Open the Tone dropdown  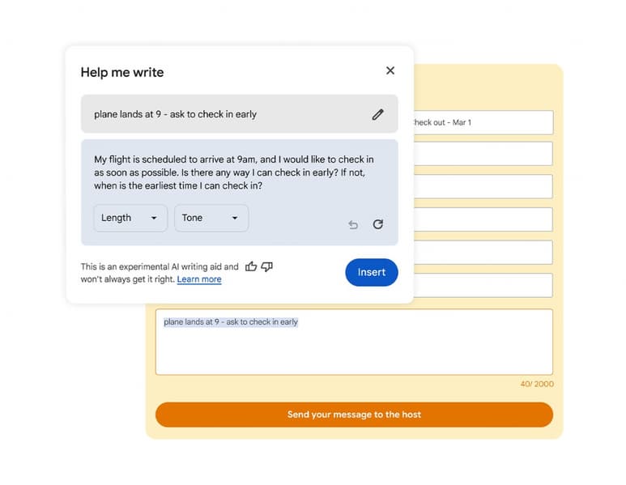click(x=211, y=218)
